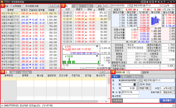
Task: Click the chart range slider below the chart
Action: [90, 68]
